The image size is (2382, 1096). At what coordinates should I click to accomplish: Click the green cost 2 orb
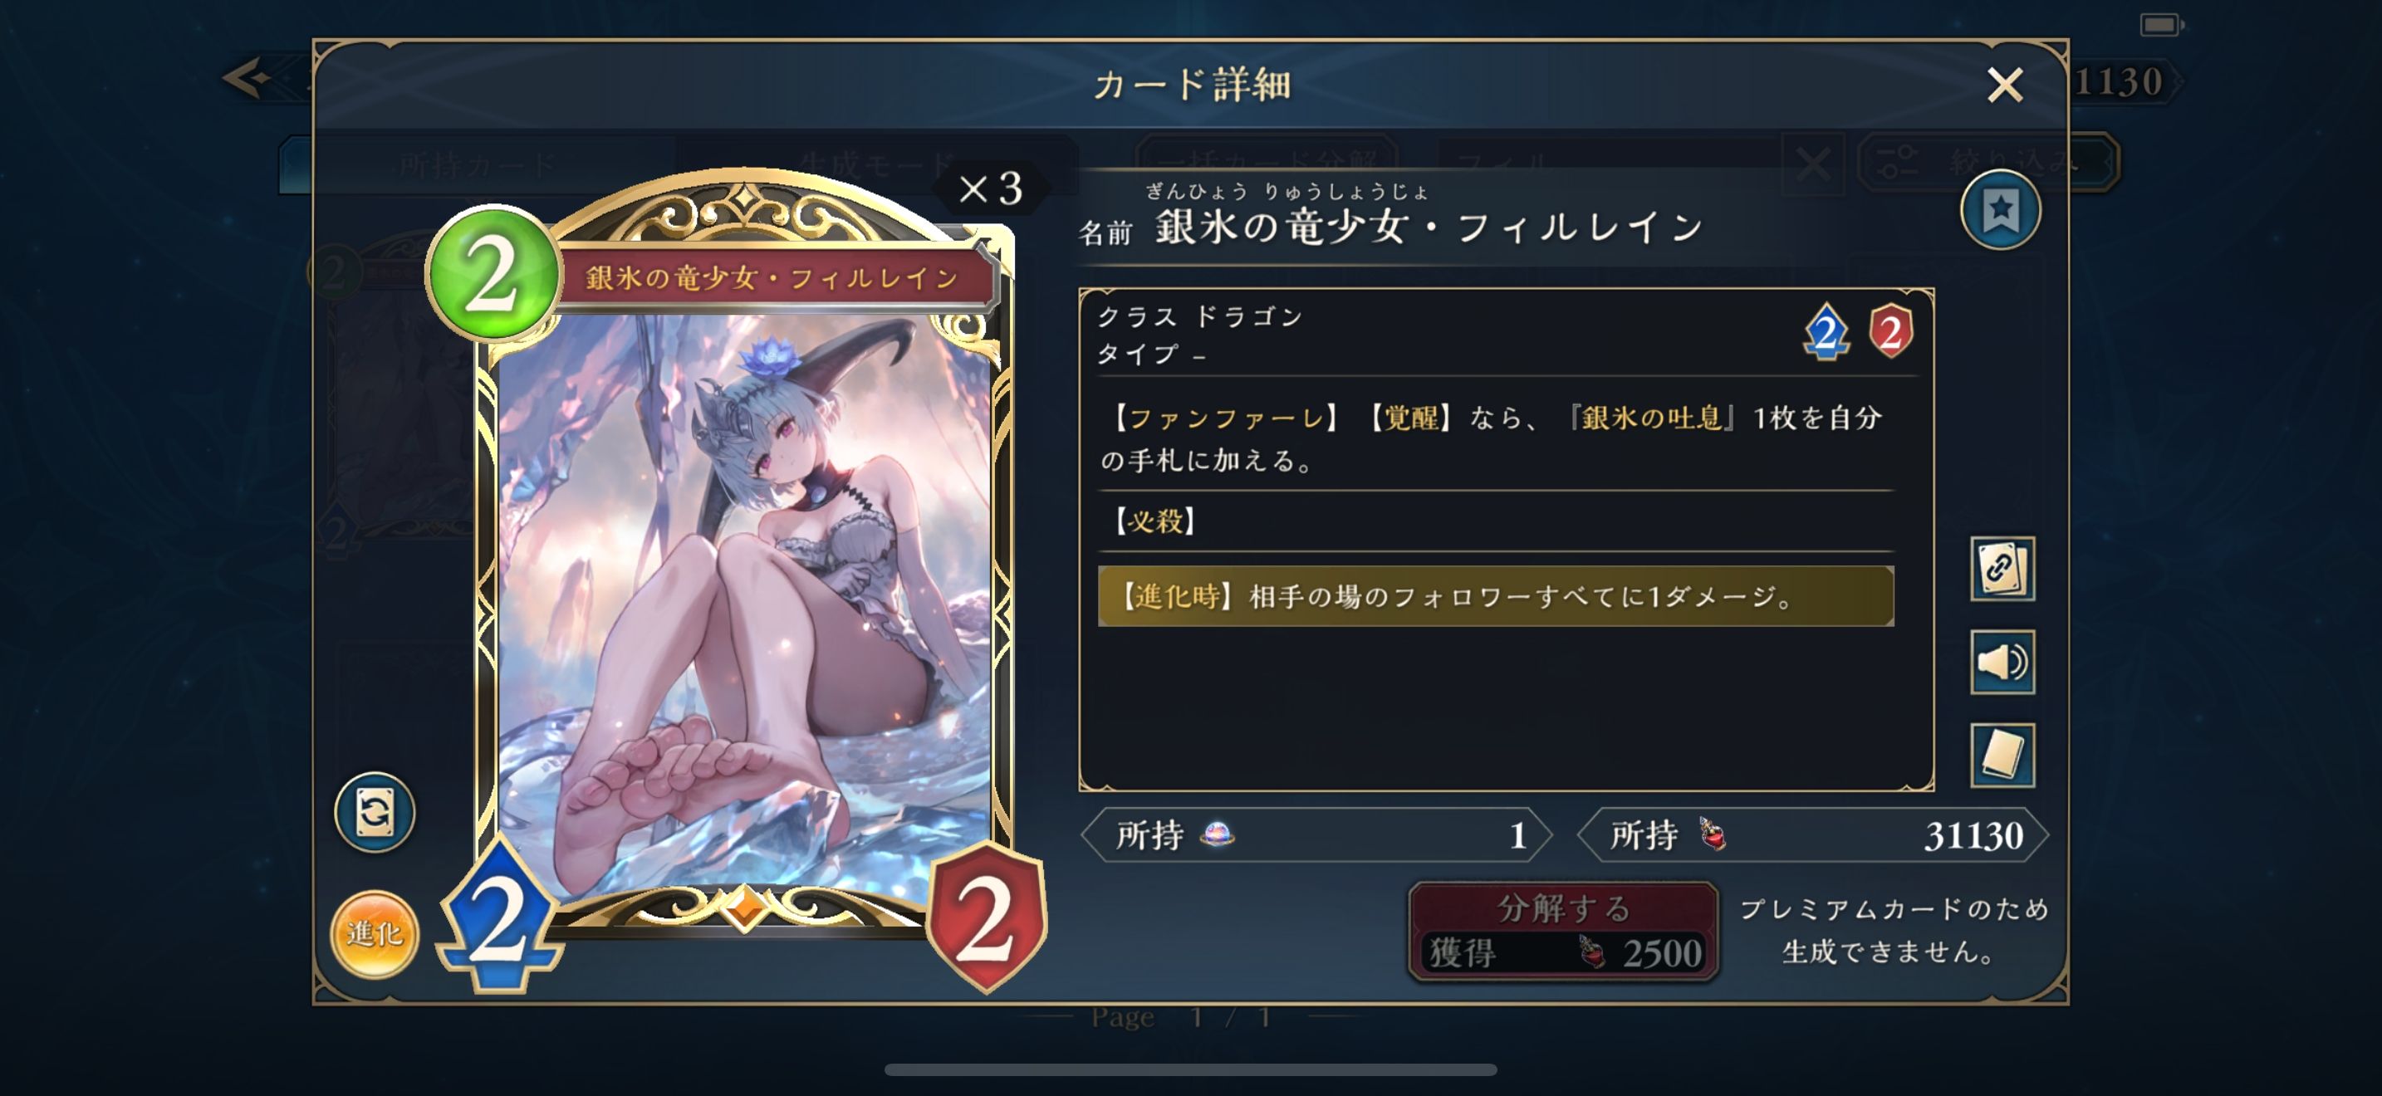(492, 275)
